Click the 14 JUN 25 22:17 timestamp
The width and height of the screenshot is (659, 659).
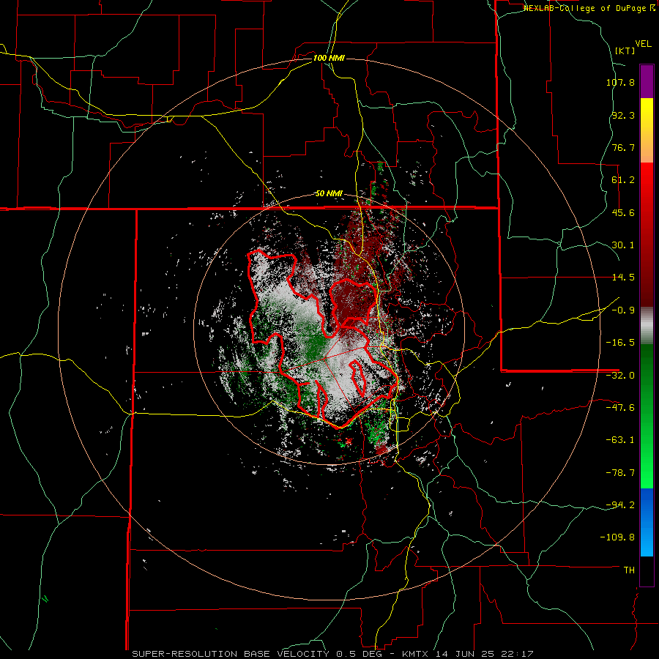(485, 654)
